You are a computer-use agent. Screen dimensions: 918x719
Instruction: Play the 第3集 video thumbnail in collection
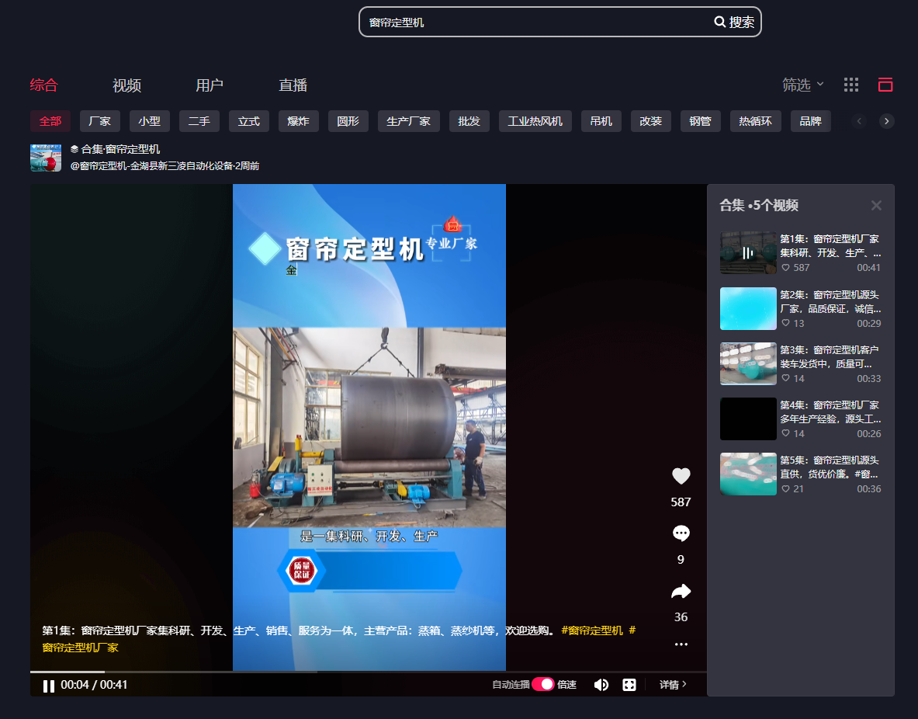[748, 363]
